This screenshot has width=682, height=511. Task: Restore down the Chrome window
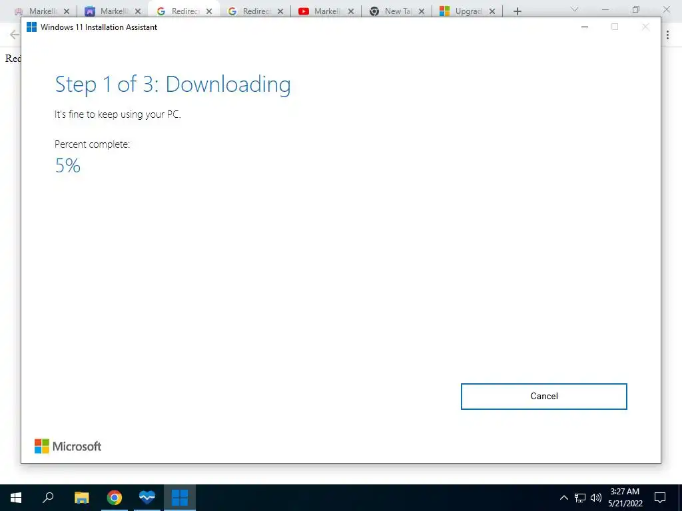(x=636, y=9)
